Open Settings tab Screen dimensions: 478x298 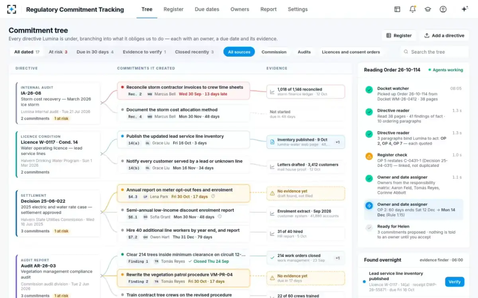(x=298, y=9)
